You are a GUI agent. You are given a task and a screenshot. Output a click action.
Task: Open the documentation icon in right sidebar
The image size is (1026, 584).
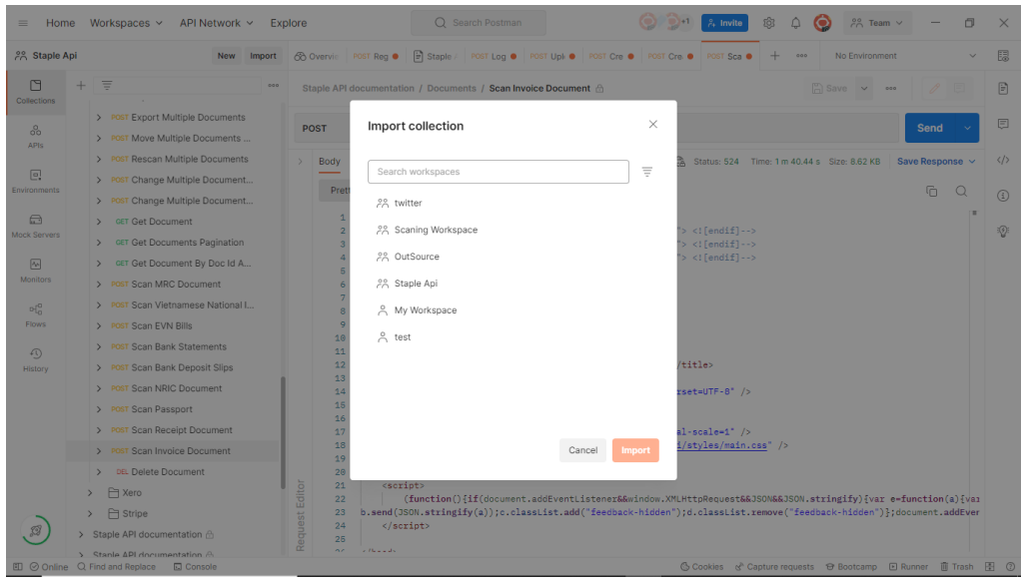click(1003, 88)
